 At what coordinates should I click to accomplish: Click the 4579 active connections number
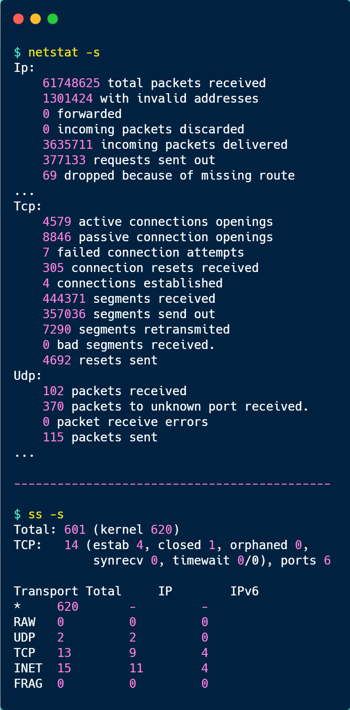(x=57, y=222)
